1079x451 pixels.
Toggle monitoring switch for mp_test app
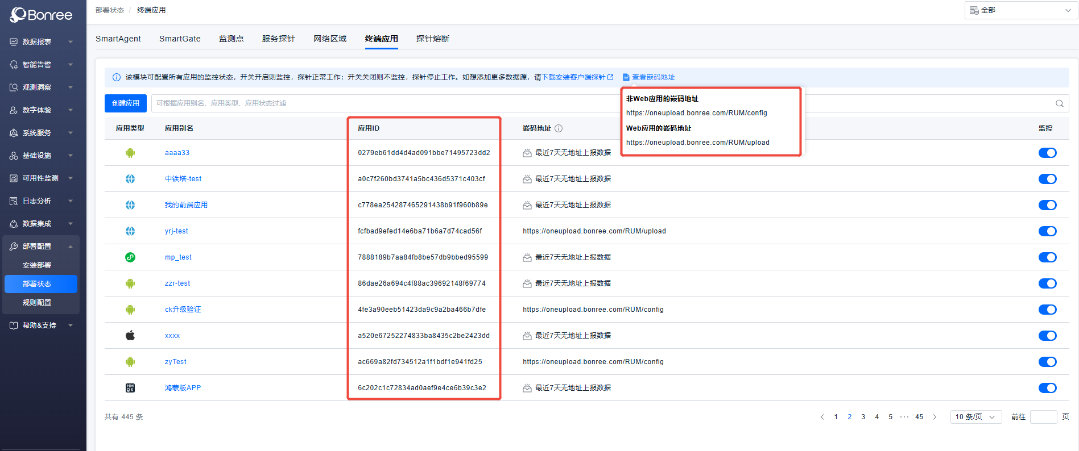(x=1047, y=257)
